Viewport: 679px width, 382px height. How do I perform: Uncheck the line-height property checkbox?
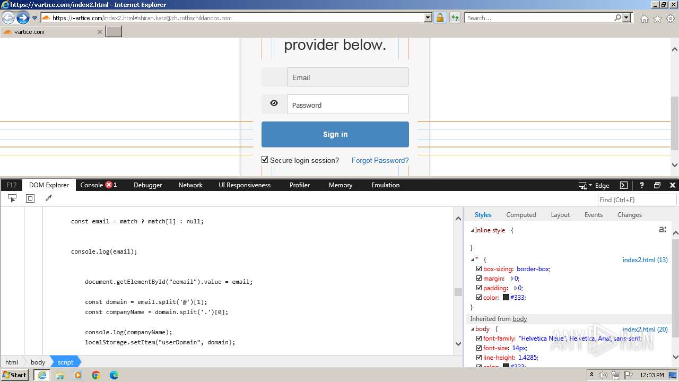pos(479,358)
